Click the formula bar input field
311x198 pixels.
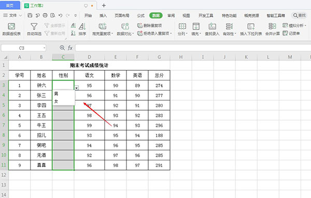[x=193, y=48]
